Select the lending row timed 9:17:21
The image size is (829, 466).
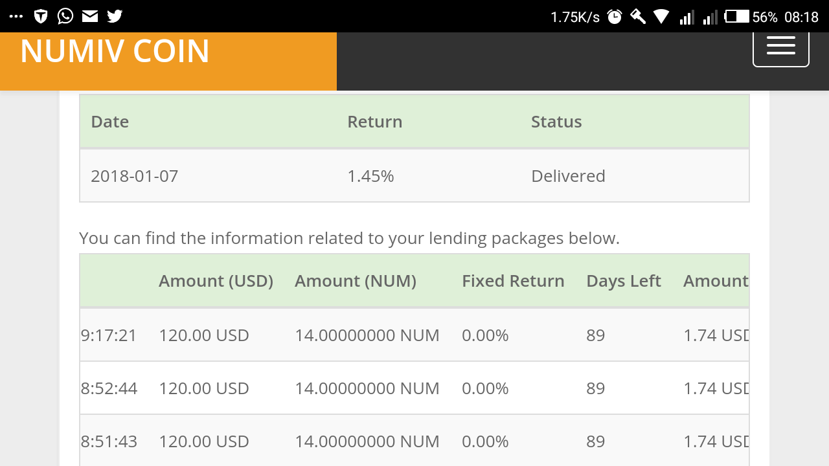(414, 335)
